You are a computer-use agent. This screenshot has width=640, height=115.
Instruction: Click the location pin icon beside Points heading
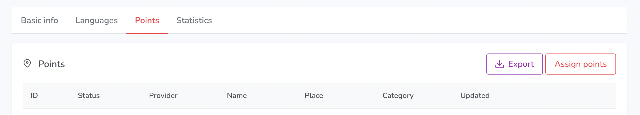27,64
